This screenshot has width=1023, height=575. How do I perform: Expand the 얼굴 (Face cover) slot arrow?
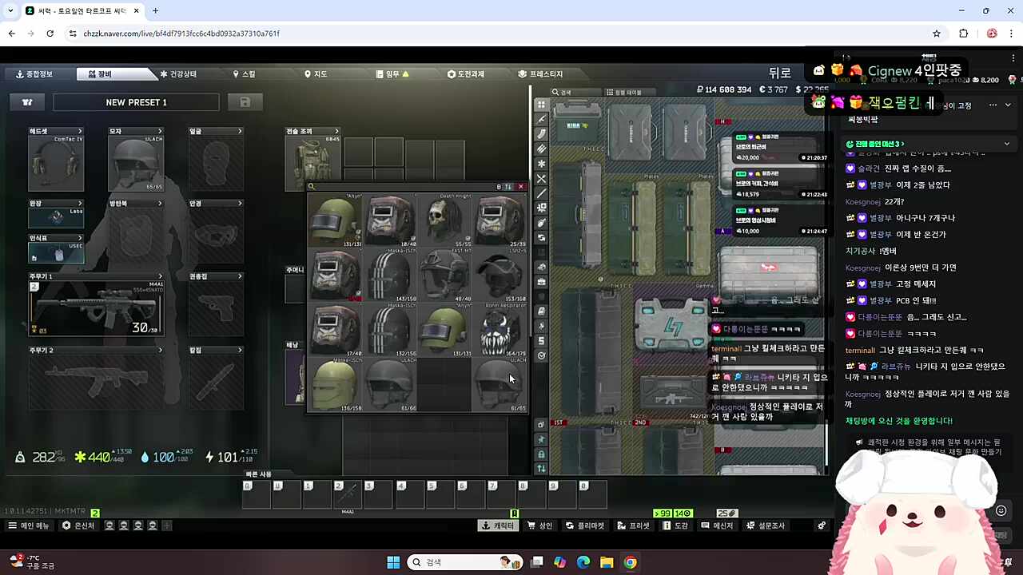click(240, 131)
